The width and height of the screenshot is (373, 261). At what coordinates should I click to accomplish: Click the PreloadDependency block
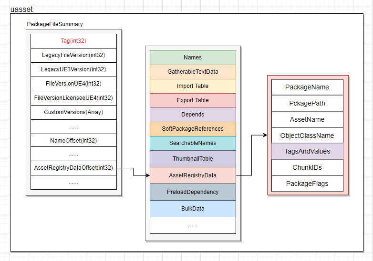click(x=193, y=192)
